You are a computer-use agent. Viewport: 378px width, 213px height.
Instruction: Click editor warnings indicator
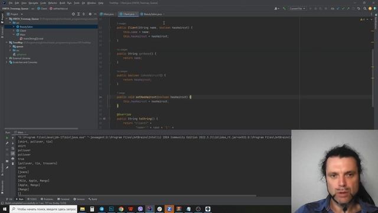point(362,20)
